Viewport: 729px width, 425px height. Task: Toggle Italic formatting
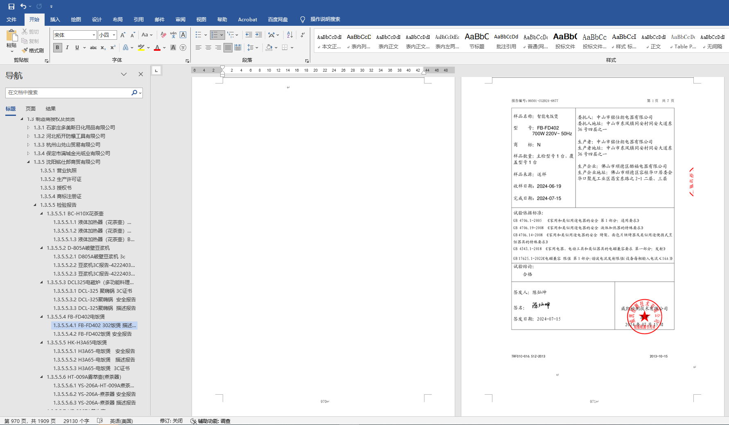click(x=67, y=47)
